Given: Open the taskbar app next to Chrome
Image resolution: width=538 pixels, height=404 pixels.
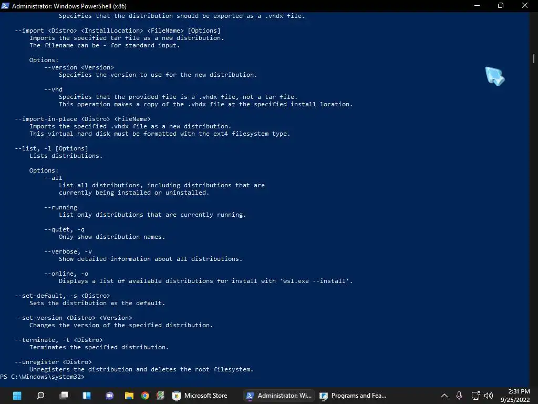Looking at the screenshot, I should tap(160, 396).
